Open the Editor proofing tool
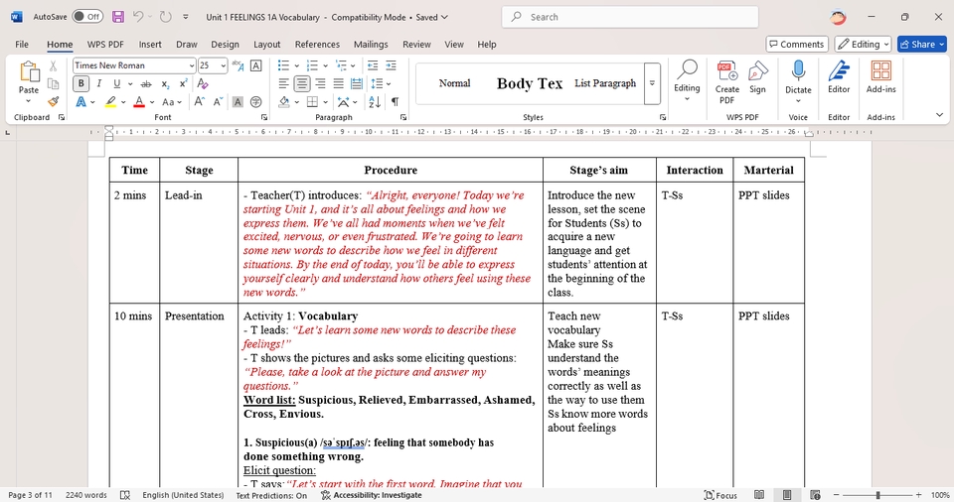 (x=839, y=77)
